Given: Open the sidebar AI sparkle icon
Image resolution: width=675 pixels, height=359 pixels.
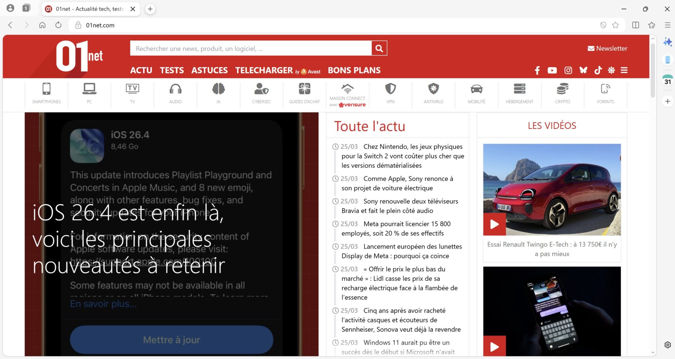Looking at the screenshot, I should point(667,42).
